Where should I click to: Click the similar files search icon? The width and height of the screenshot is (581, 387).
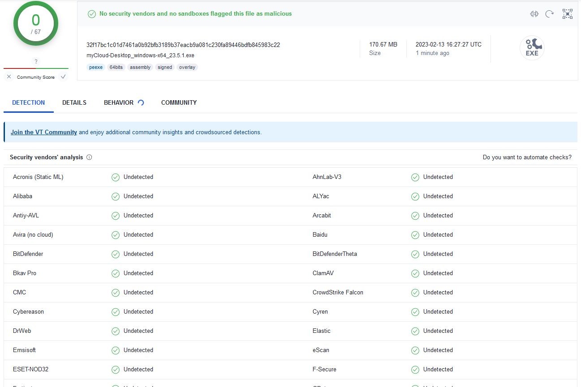(534, 14)
